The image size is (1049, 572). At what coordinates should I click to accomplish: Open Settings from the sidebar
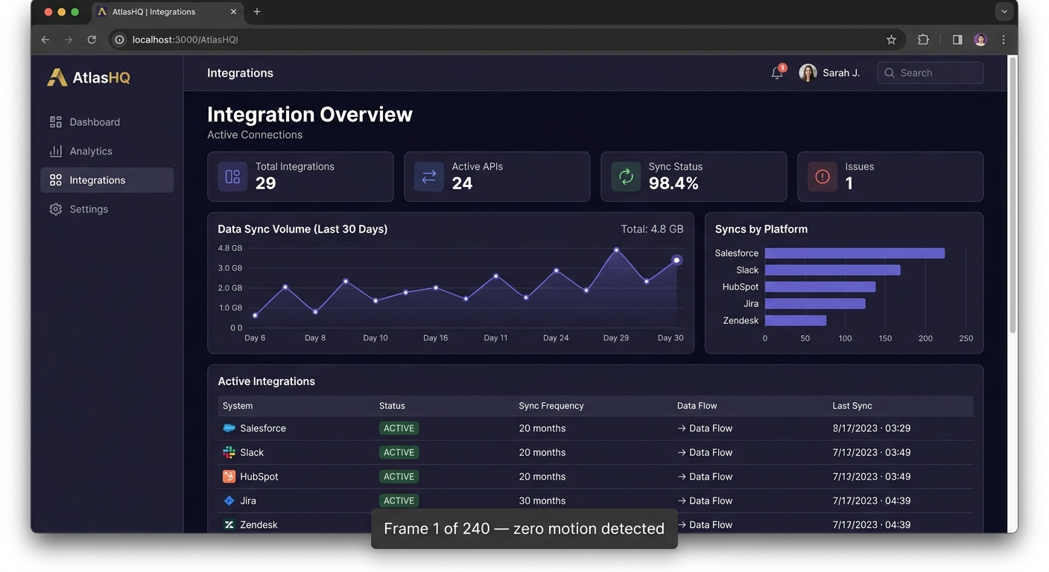click(x=89, y=209)
